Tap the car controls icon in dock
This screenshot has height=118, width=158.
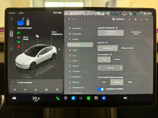14,98
